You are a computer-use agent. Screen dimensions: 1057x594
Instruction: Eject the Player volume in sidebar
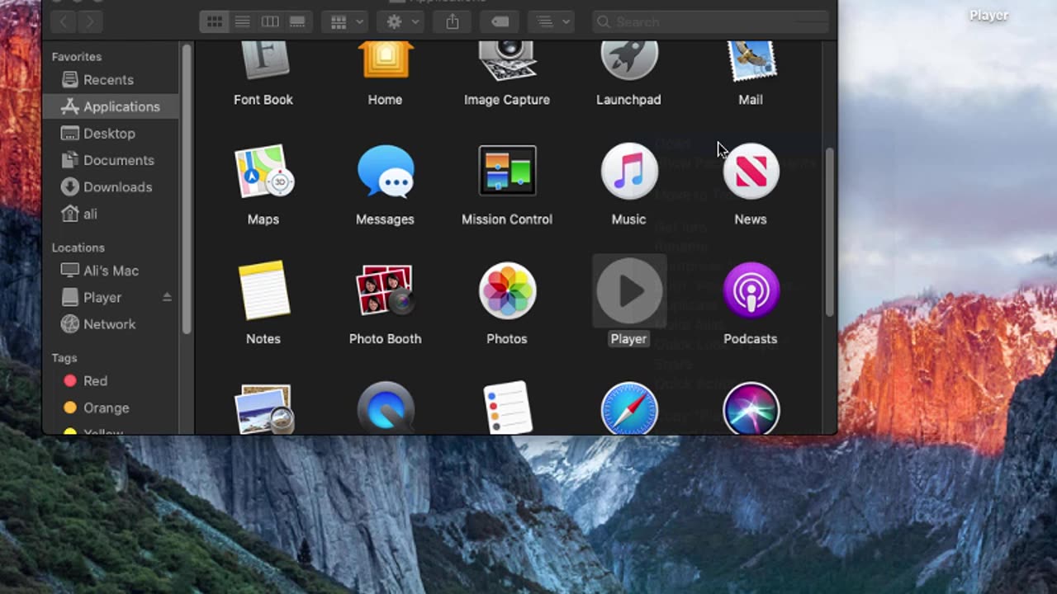pos(167,297)
